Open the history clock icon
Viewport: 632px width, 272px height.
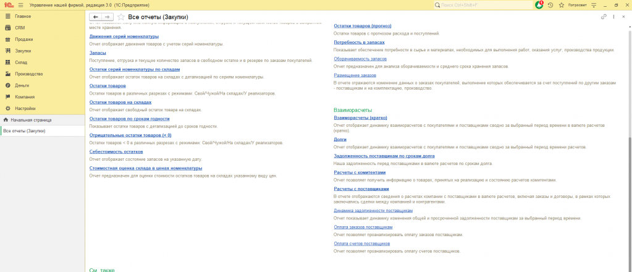click(x=550, y=5)
